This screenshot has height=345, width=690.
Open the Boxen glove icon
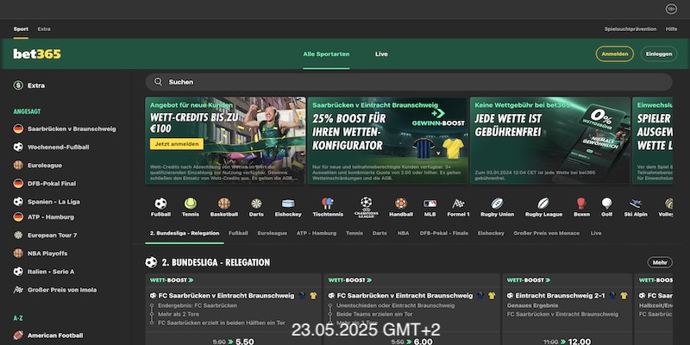pyautogui.click(x=581, y=204)
